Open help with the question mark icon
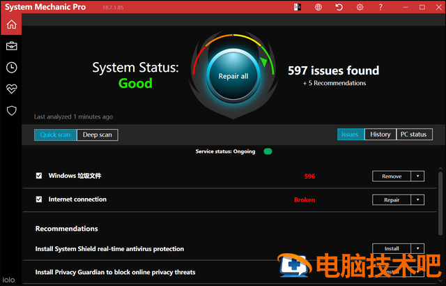 pyautogui.click(x=380, y=7)
